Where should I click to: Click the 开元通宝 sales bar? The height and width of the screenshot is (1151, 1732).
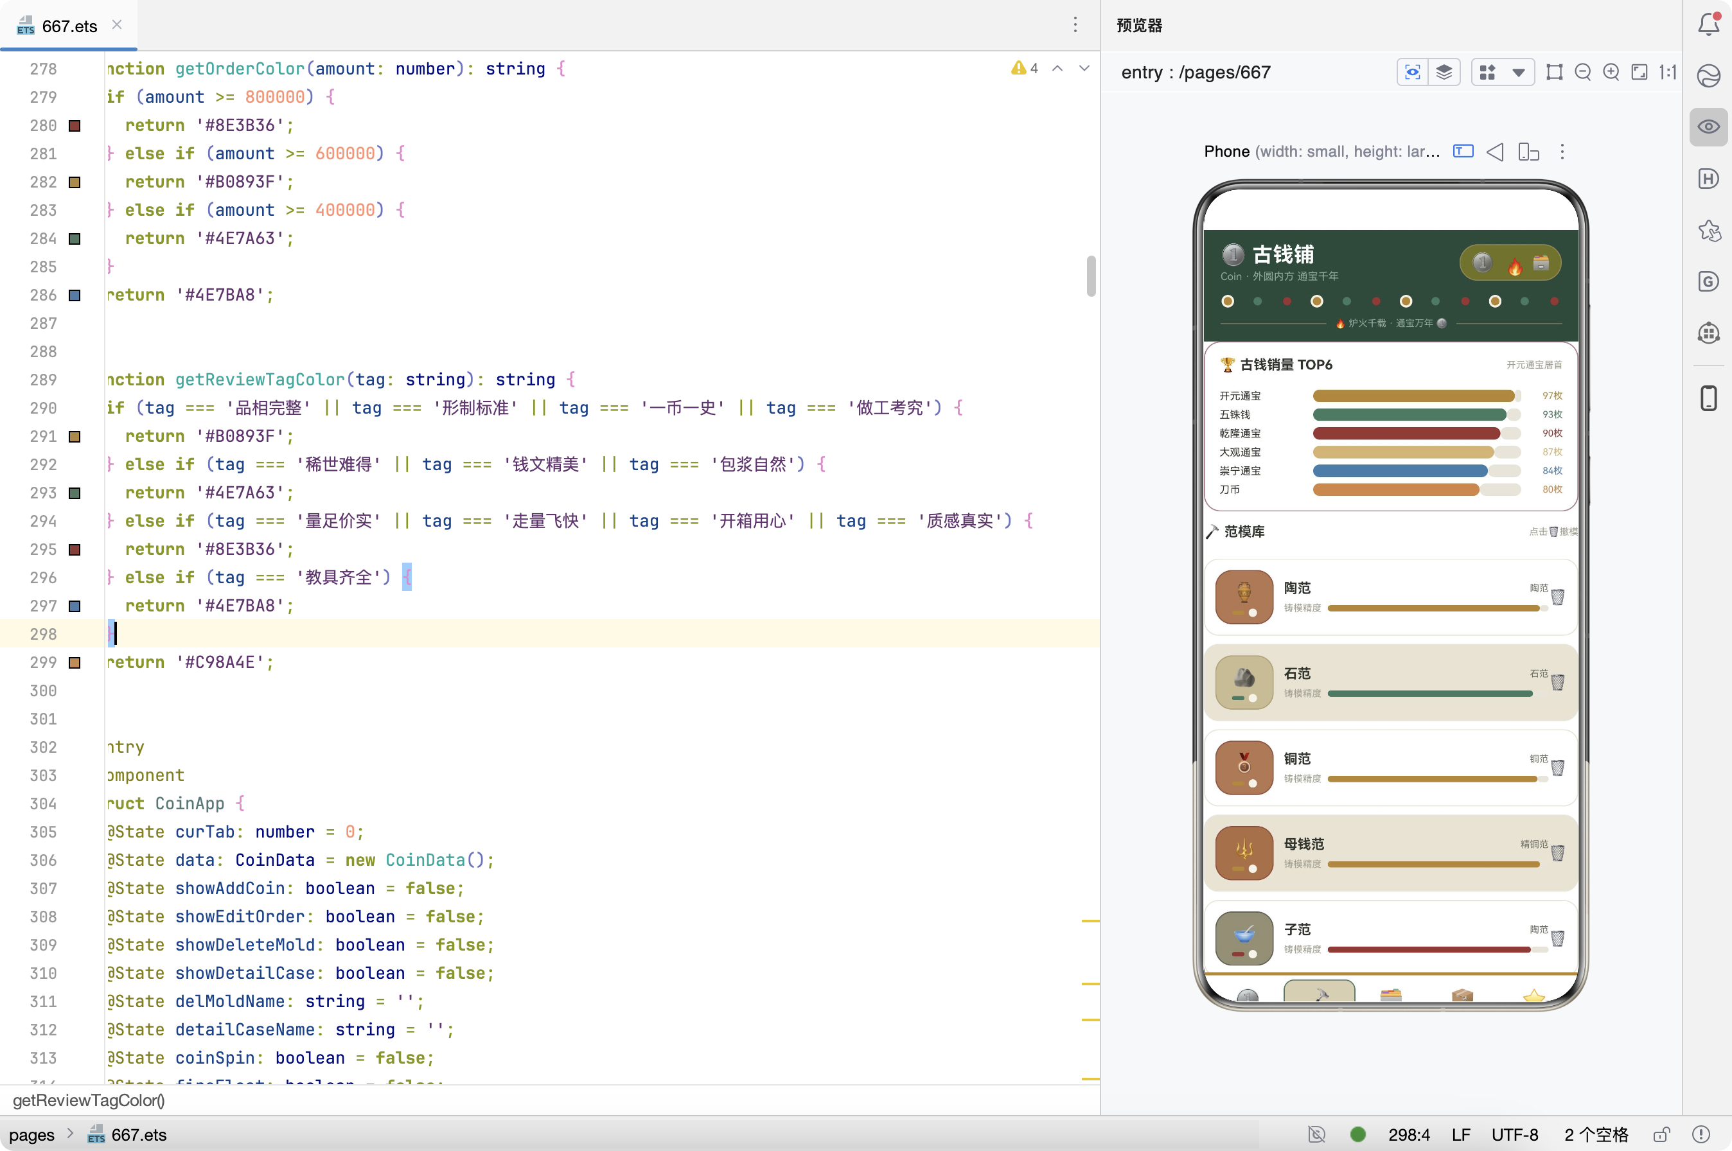[x=1417, y=396]
